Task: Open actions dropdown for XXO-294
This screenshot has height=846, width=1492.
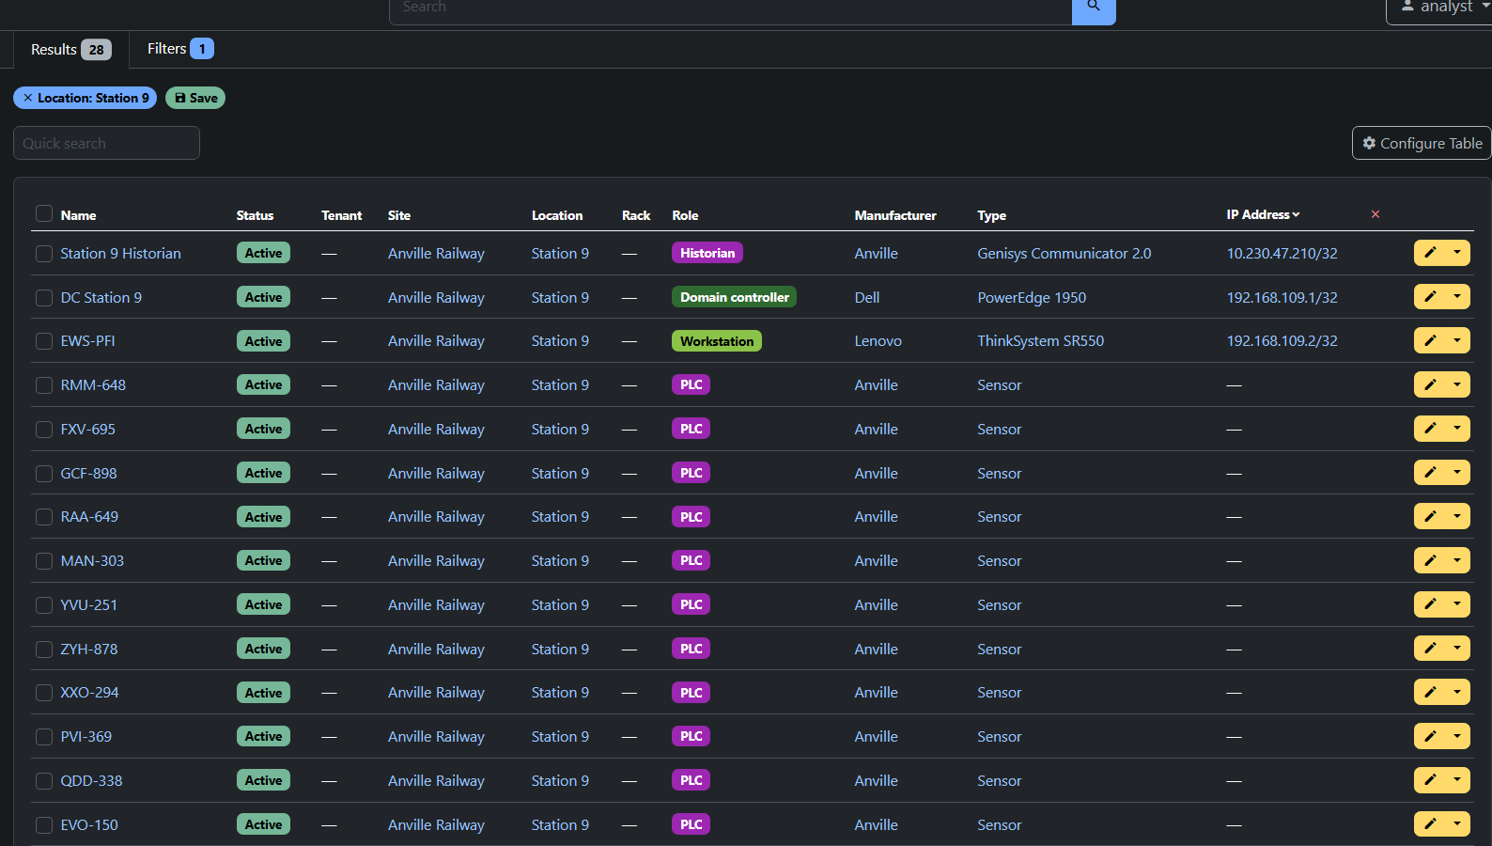Action: 1458,692
